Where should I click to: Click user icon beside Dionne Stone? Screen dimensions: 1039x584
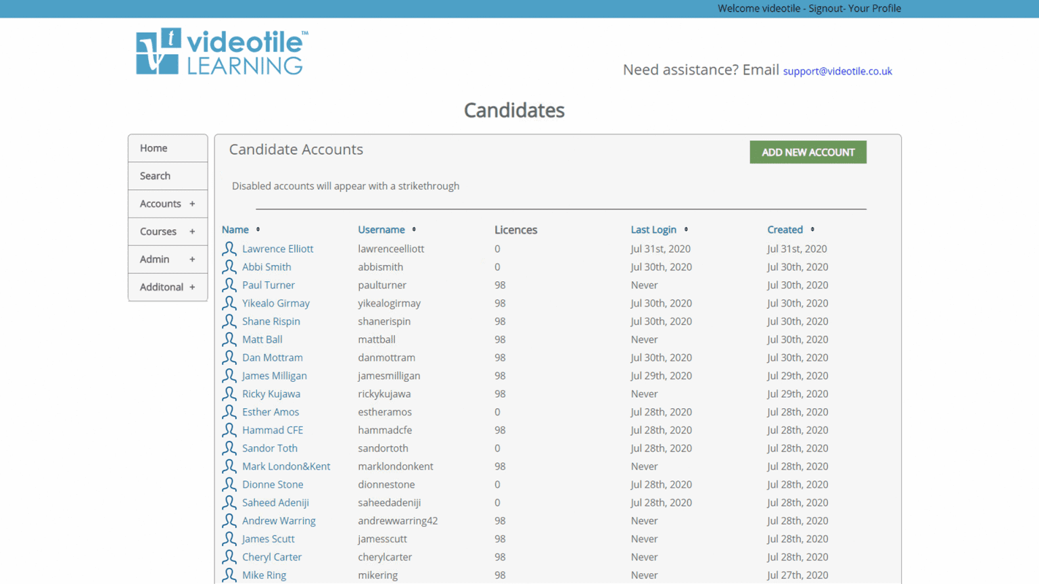(x=229, y=485)
